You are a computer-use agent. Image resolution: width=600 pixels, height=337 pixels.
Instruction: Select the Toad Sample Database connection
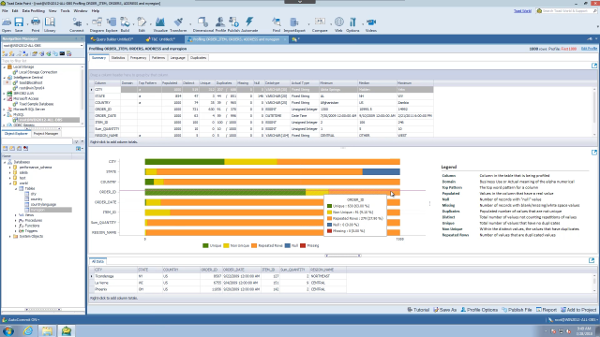tap(37, 104)
